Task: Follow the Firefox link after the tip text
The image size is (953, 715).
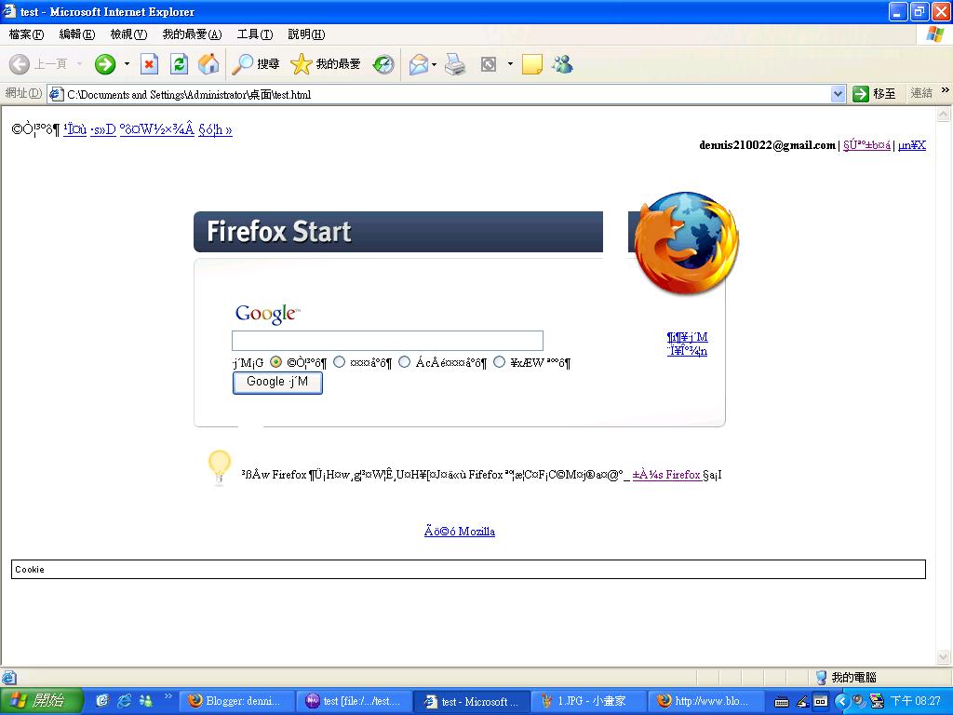Action: [x=666, y=475]
